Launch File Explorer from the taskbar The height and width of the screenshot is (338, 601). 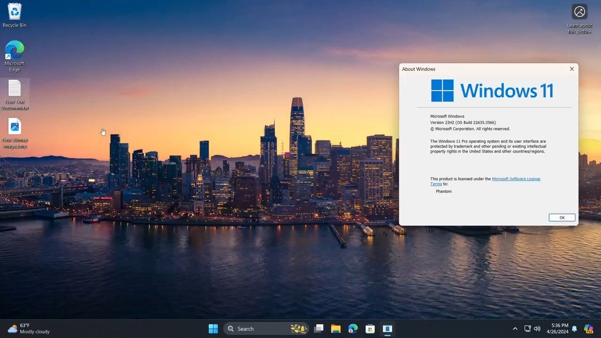click(x=336, y=329)
